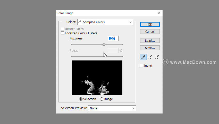This screenshot has width=219, height=124.
Task: Click the Load... button
Action: tap(150, 40)
